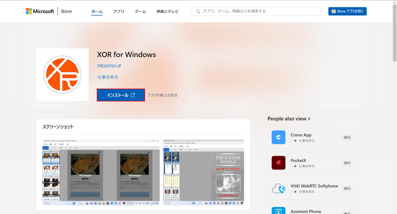Click the PocketX icon
Screen dimensions: 397x214
278,163
